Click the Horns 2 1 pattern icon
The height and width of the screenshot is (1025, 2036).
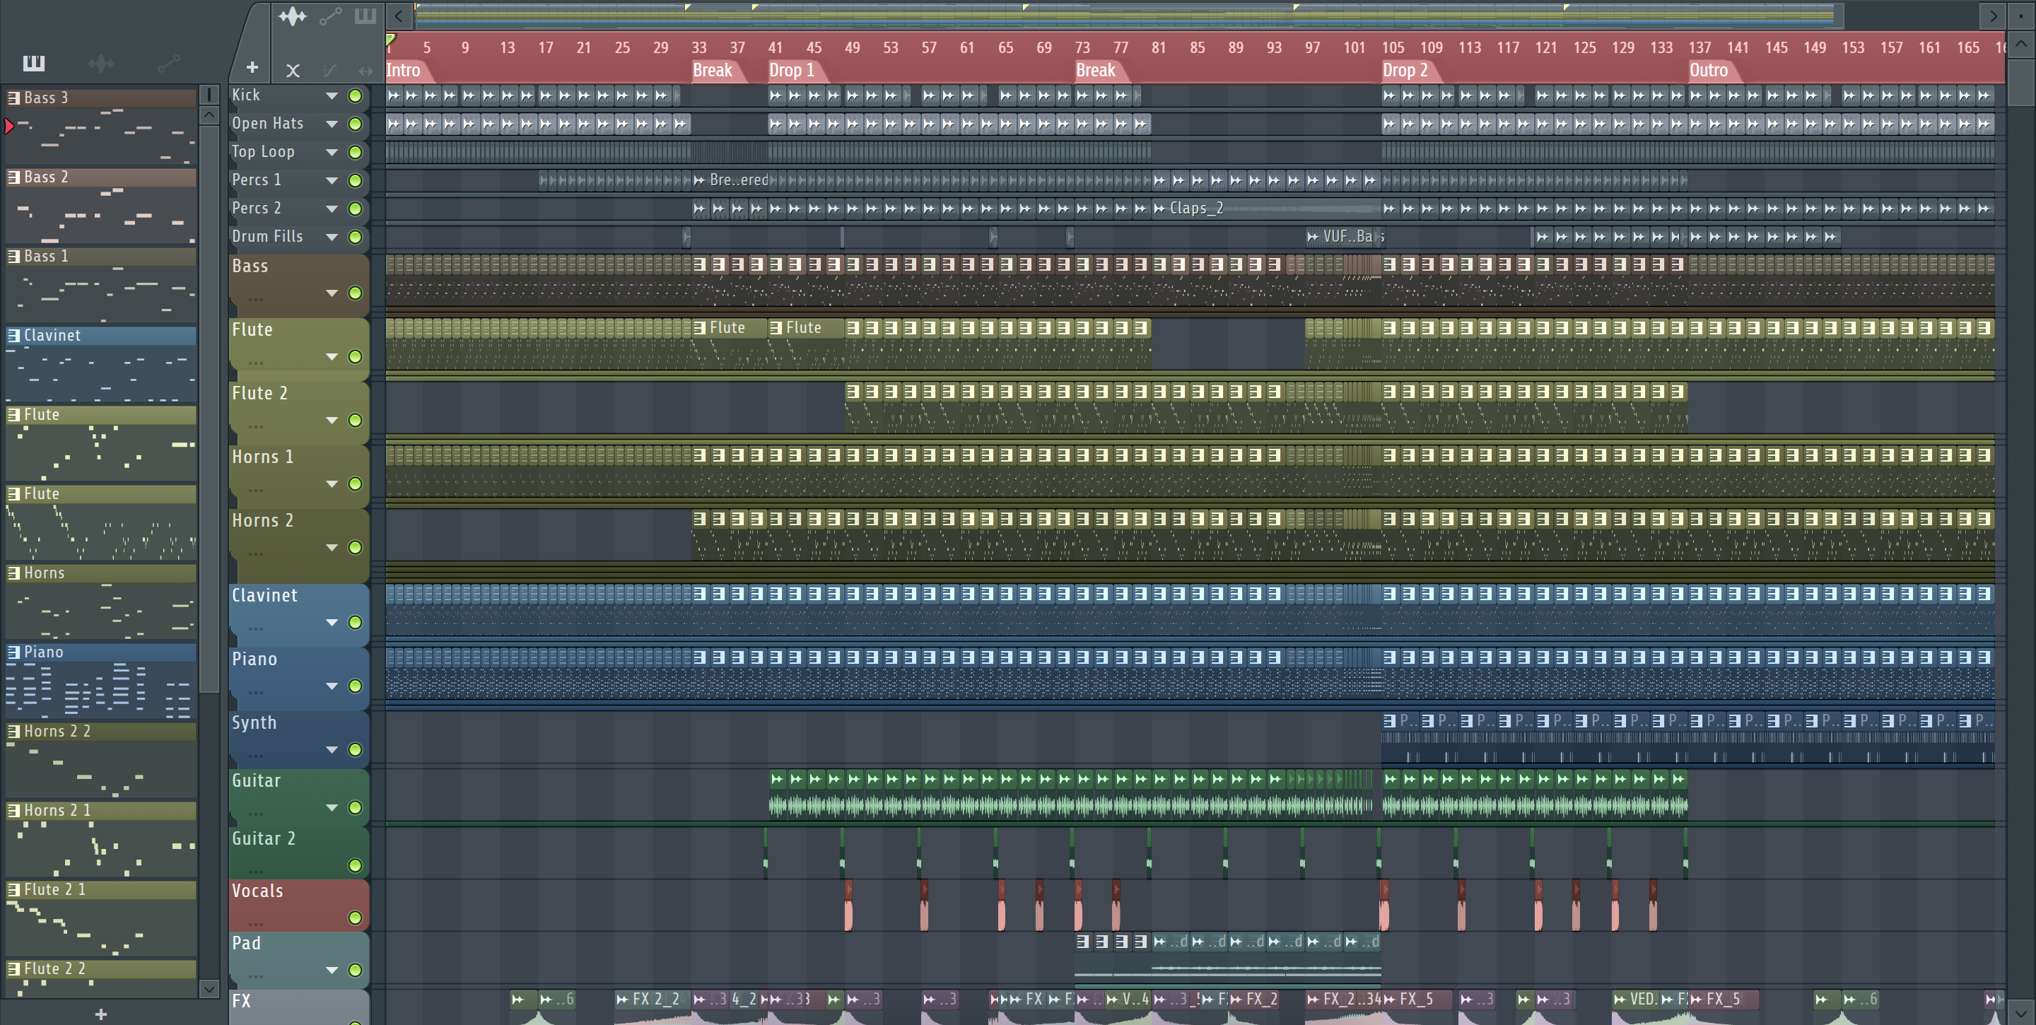click(13, 810)
